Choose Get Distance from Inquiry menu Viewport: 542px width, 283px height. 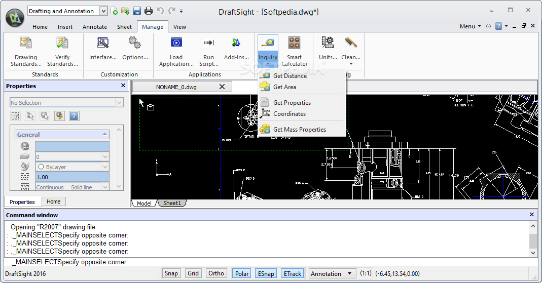[302, 76]
